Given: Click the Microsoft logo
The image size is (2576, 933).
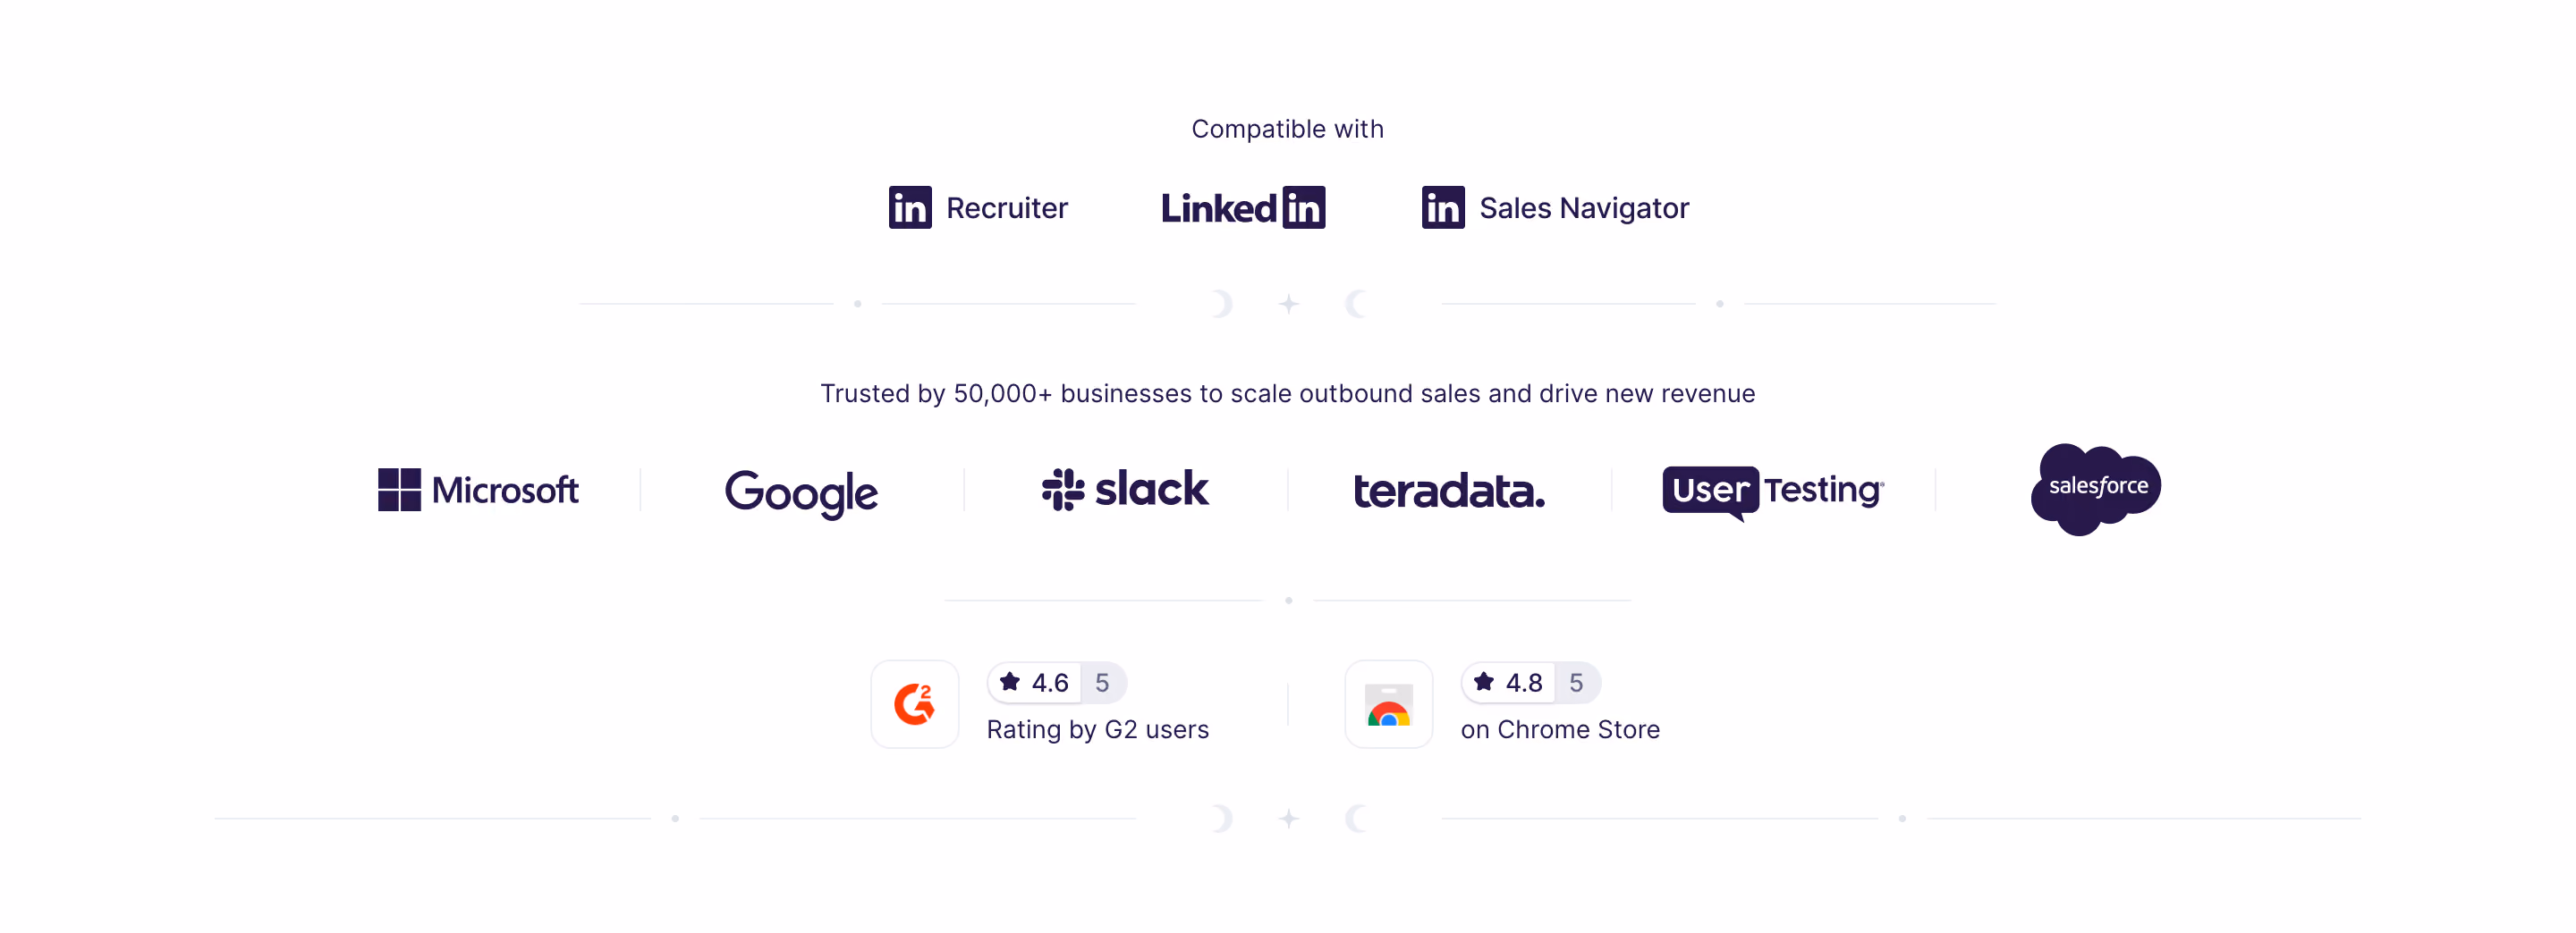Looking at the screenshot, I should click(478, 490).
